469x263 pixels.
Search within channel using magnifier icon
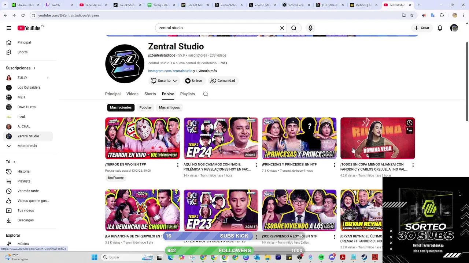point(206,94)
